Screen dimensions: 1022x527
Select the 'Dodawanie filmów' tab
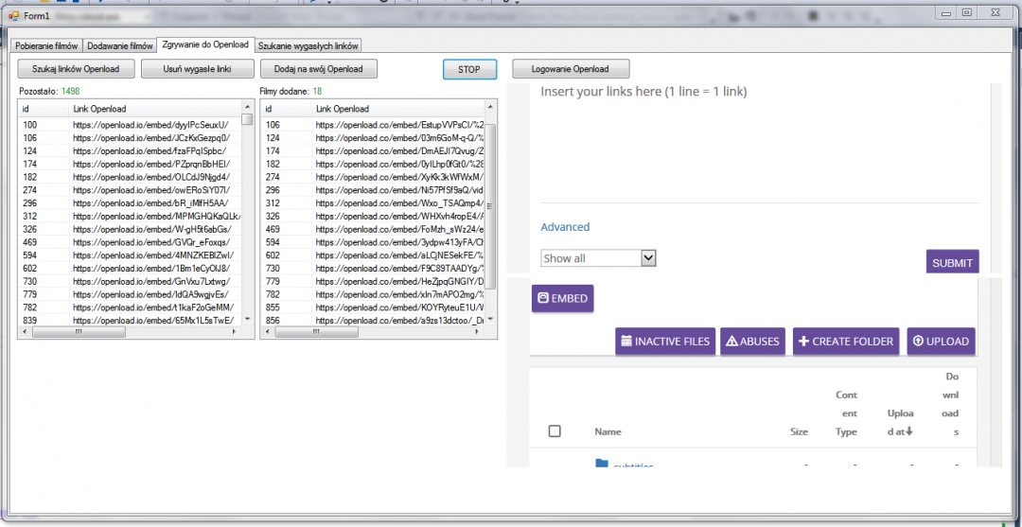click(x=120, y=45)
